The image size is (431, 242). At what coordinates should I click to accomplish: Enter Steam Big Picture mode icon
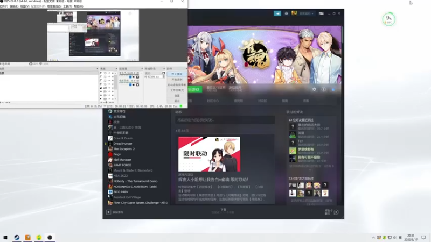click(x=321, y=13)
